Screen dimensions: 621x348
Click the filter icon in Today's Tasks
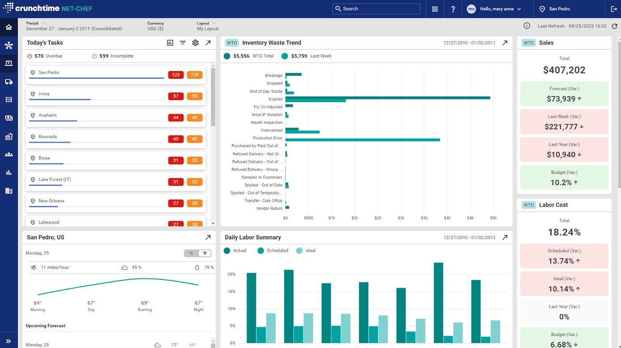click(183, 43)
